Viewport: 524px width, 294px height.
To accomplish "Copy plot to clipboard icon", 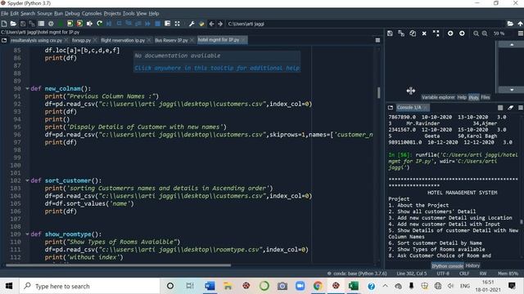I will coord(413,33).
